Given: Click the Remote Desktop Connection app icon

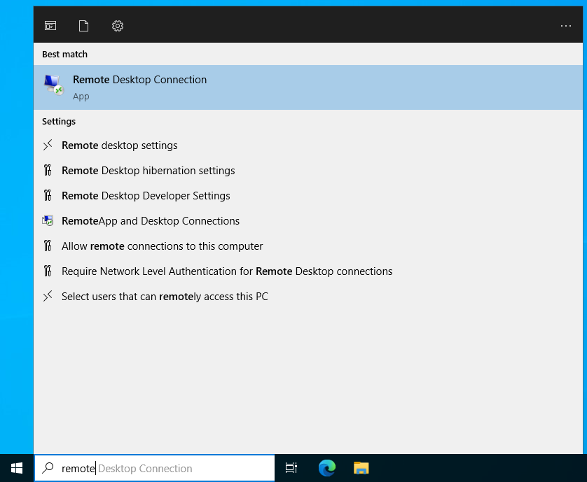Looking at the screenshot, I should [53, 85].
